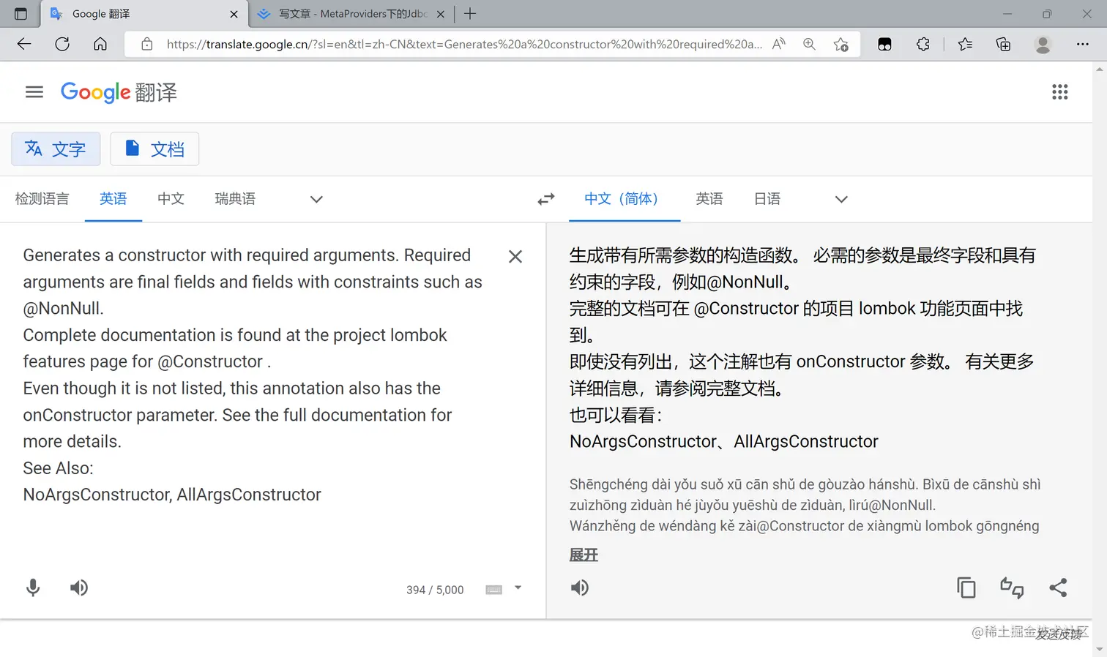This screenshot has width=1107, height=657.
Task: Switch to the 写文章 MetaProviders tab
Action: point(352,14)
